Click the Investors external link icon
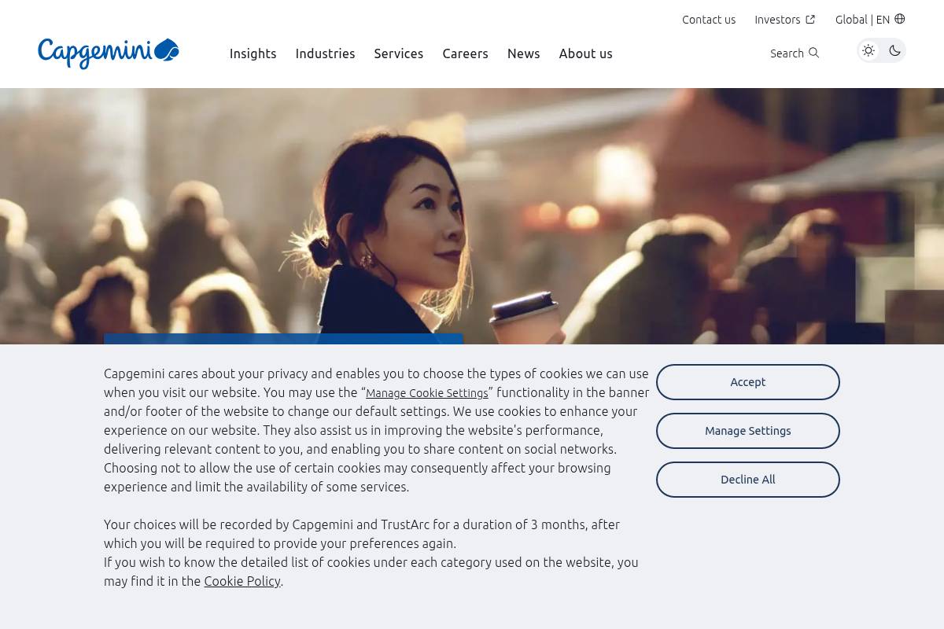Image resolution: width=944 pixels, height=629 pixels. (x=810, y=20)
